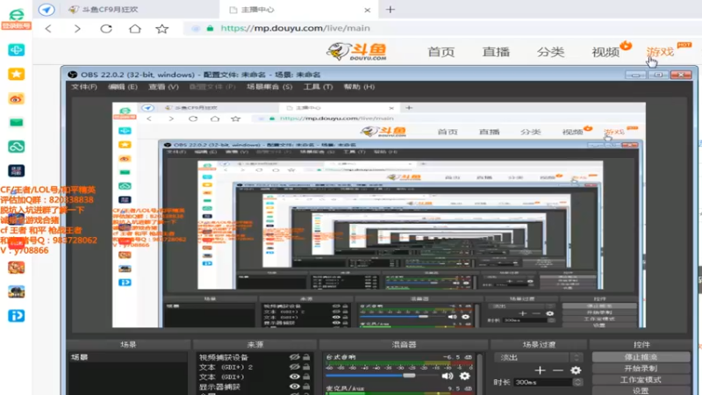
Task: Open OBS 编辑(E) menu
Action: tap(123, 87)
